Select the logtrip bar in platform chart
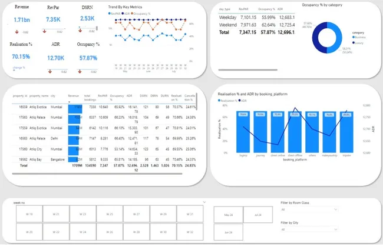 (x=243, y=132)
